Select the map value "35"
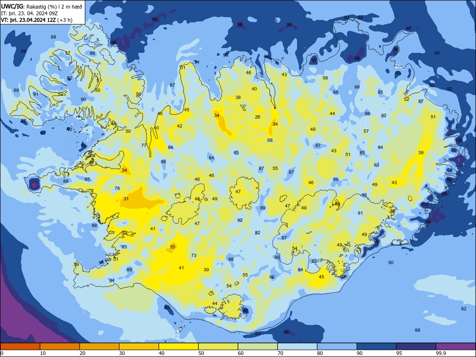Screen dimensions: 476x357 172,247
